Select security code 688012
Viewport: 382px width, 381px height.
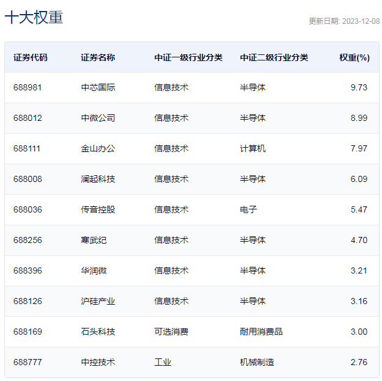tap(28, 118)
